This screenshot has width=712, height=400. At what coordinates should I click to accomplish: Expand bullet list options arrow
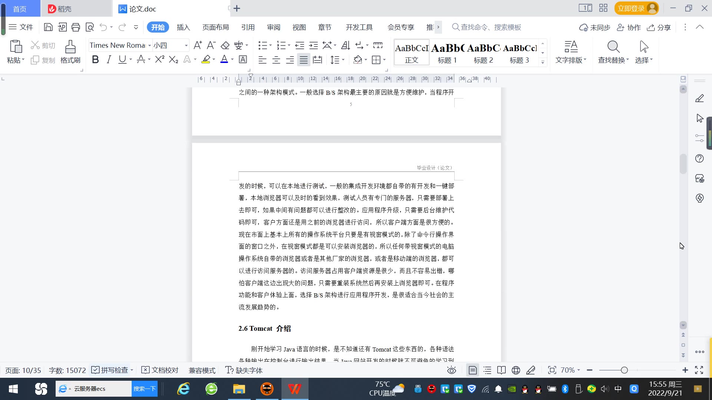[270, 46]
